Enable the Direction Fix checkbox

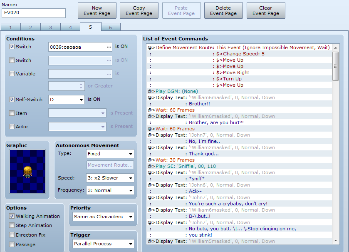pos(12,235)
